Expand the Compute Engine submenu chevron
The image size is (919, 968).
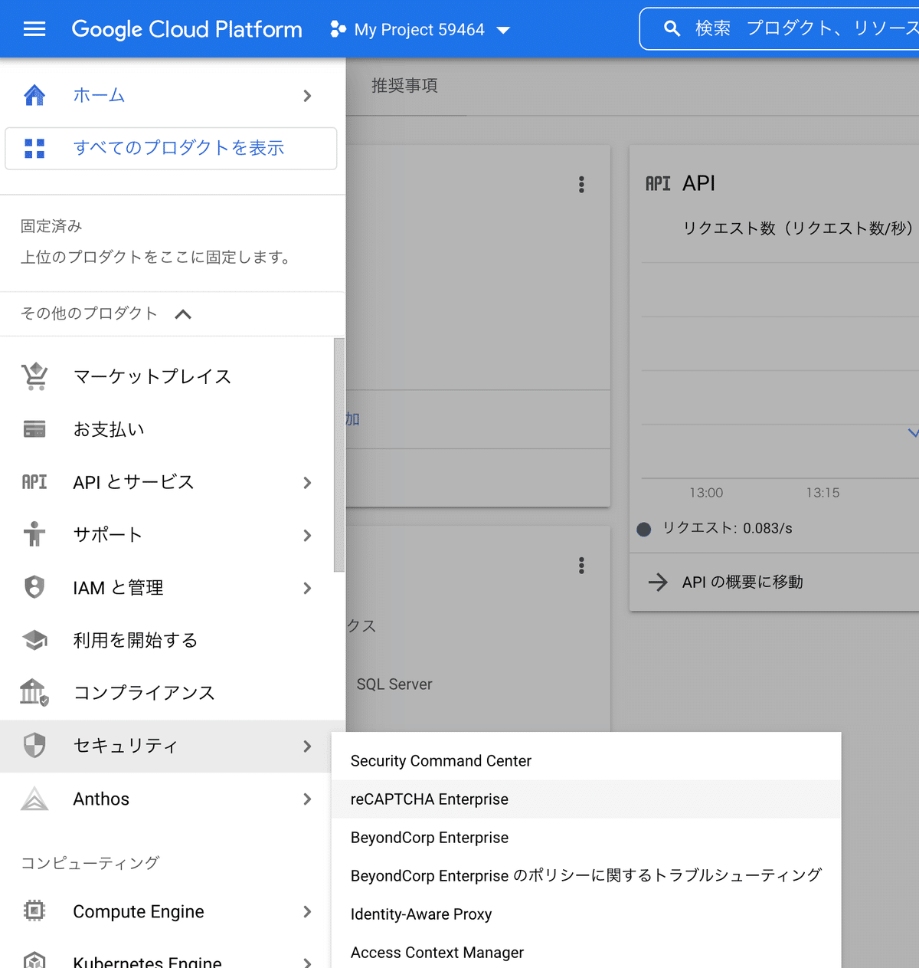click(x=307, y=911)
